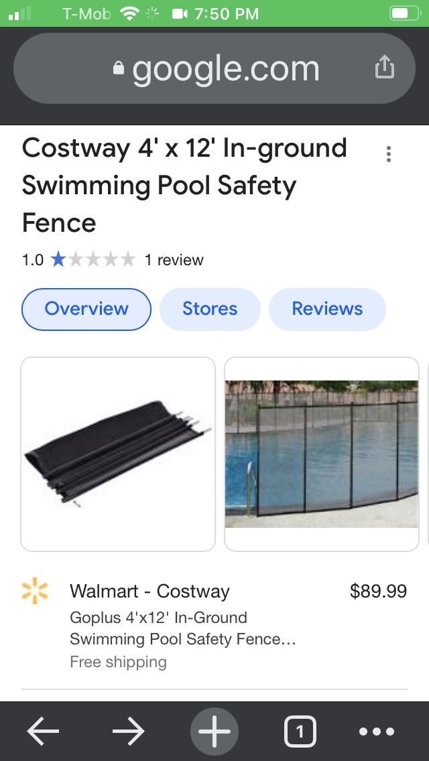Switch to the Reviews tab

point(327,309)
